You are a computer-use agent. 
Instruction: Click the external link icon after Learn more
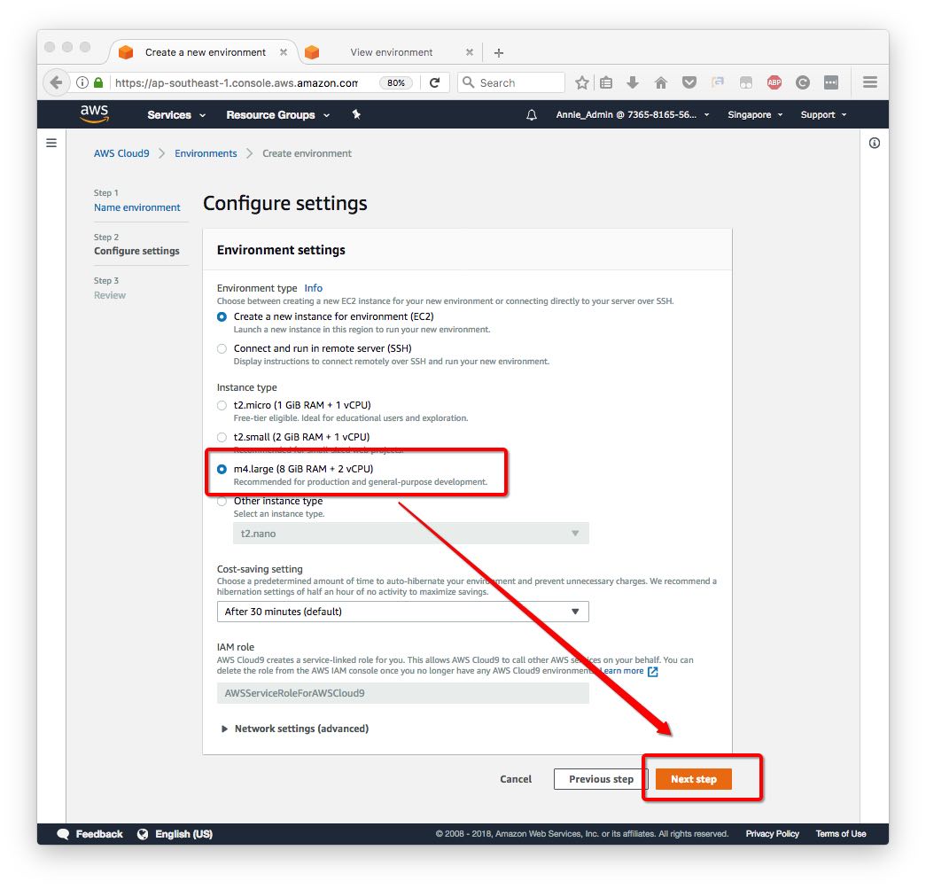[652, 672]
